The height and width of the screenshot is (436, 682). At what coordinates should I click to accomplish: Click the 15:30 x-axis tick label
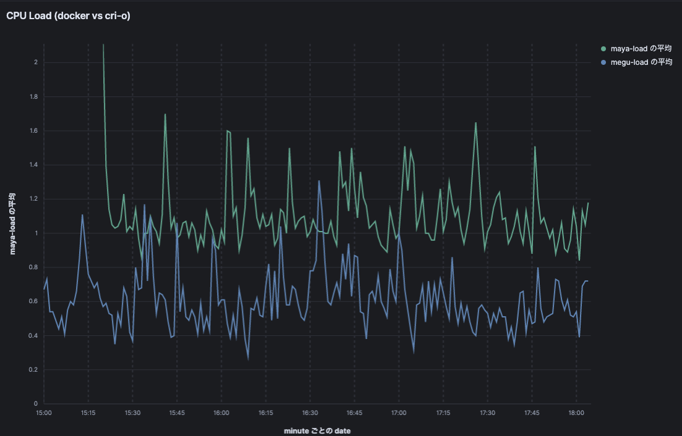[x=133, y=413]
